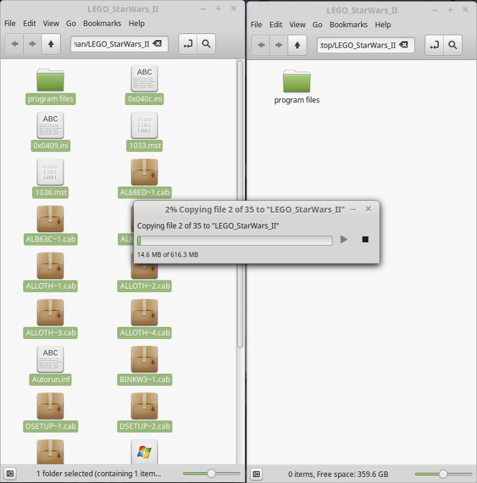The width and height of the screenshot is (477, 483).
Task: Adjust zoom slider in right window
Action: (443, 474)
